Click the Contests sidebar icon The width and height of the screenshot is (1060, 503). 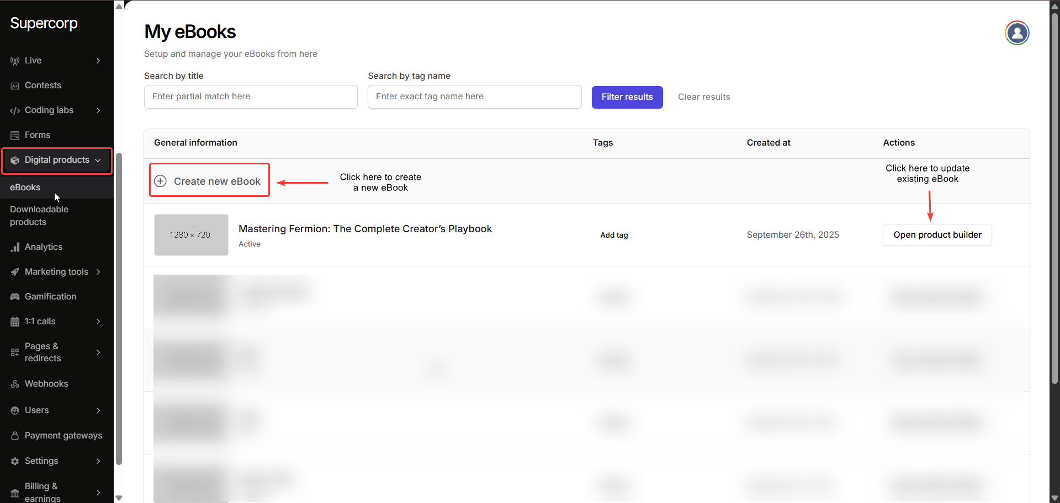tap(15, 85)
